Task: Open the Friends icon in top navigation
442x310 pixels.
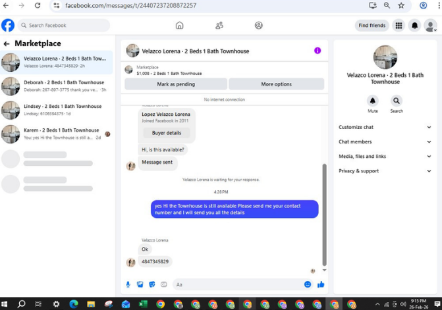Action: (219, 26)
